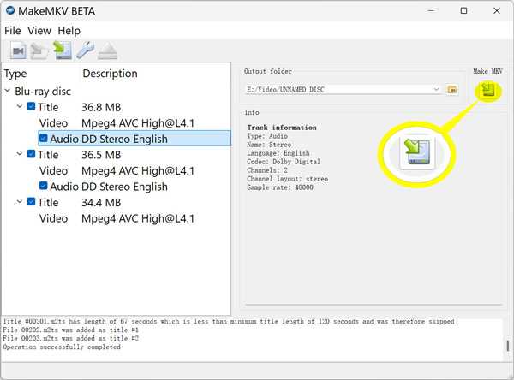Click the toolbar save-to-MKV icon
514x380 pixels.
63,50
